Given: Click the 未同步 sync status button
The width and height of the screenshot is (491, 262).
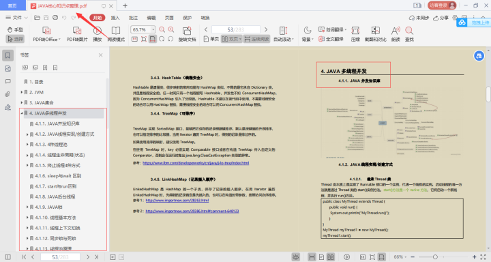Looking at the screenshot, I should pos(419,18).
